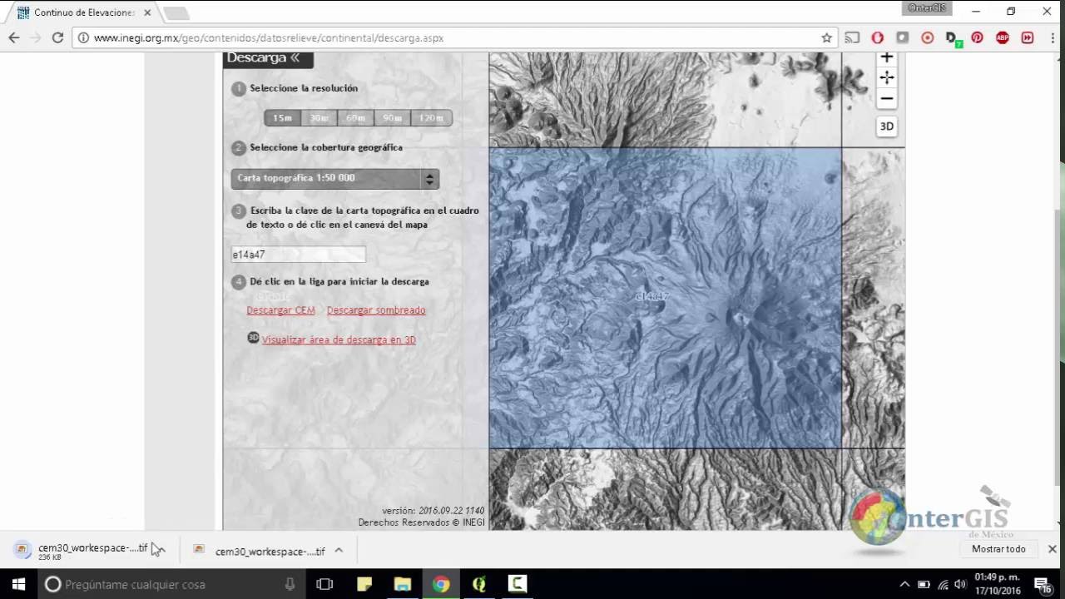Open Visualizar área de descarga en 3D link
The image size is (1065, 599).
339,340
